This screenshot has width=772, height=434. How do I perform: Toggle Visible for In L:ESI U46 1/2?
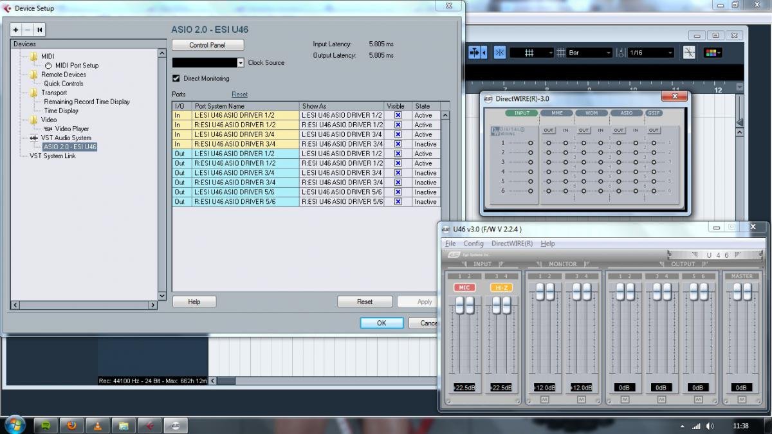[x=398, y=115]
